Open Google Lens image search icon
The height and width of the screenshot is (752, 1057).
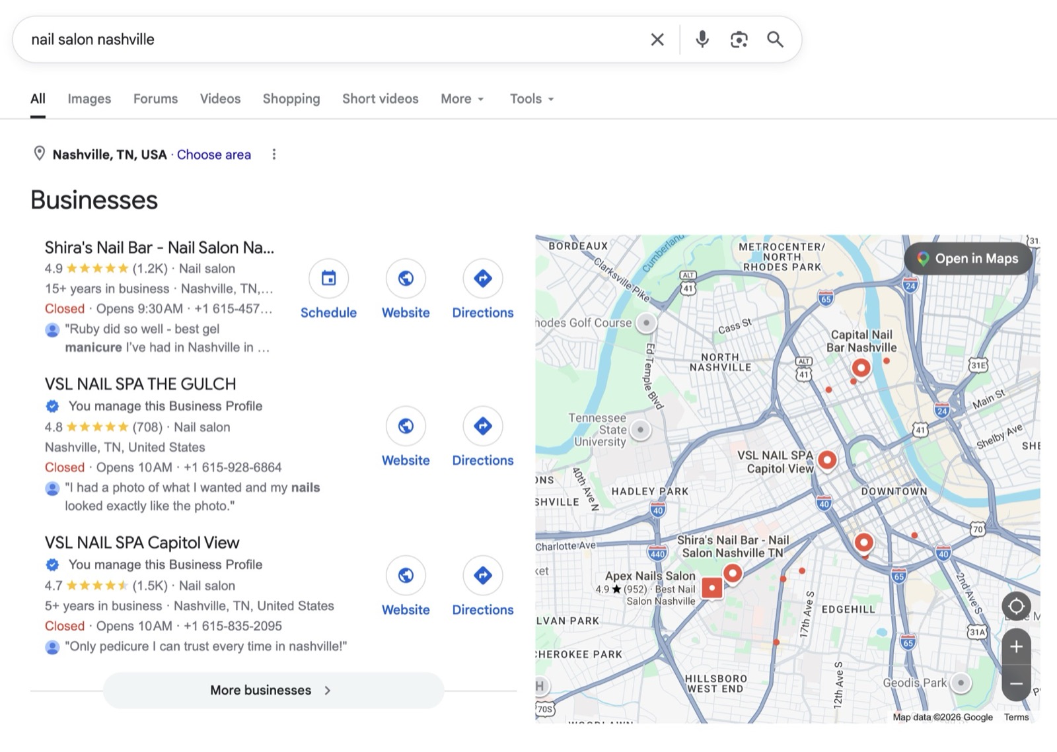739,40
